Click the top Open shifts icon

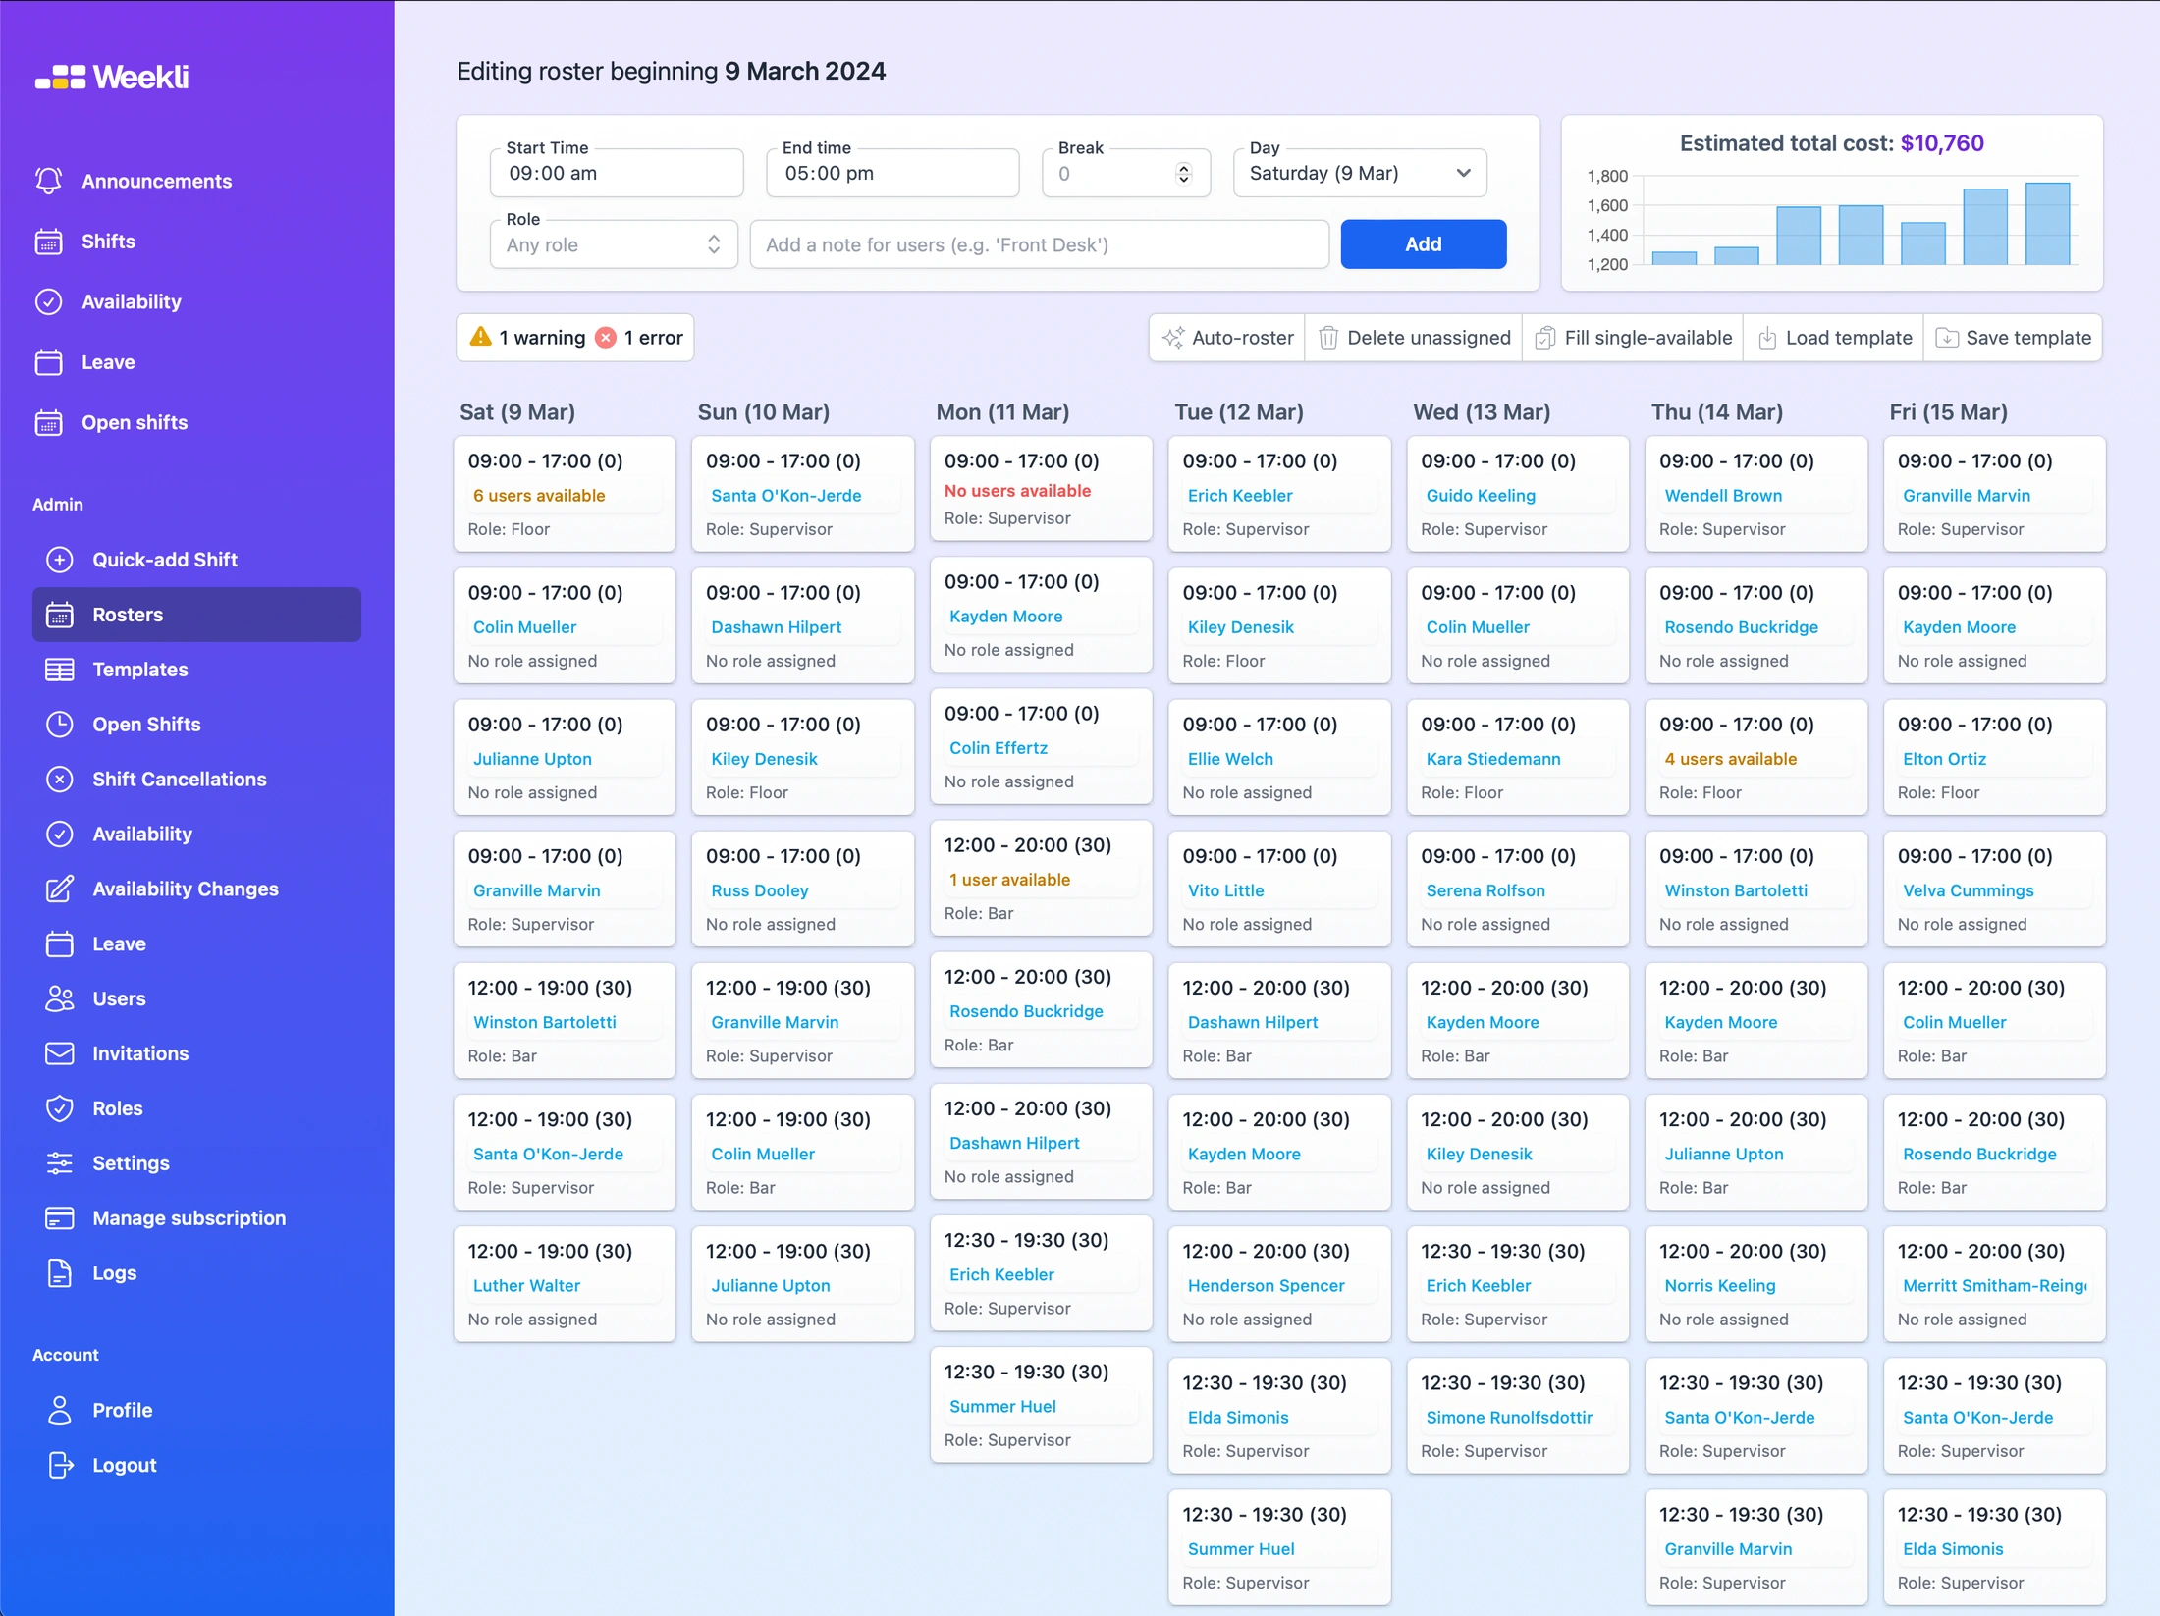pyautogui.click(x=48, y=422)
